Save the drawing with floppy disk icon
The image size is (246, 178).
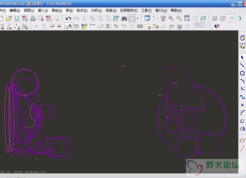[x=17, y=18]
